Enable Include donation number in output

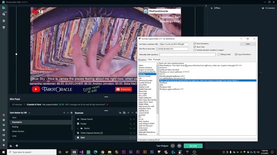click(194, 50)
